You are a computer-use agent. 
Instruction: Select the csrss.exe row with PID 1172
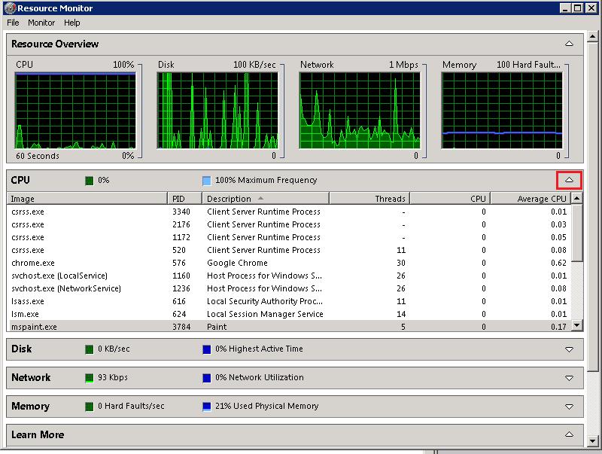pos(289,237)
